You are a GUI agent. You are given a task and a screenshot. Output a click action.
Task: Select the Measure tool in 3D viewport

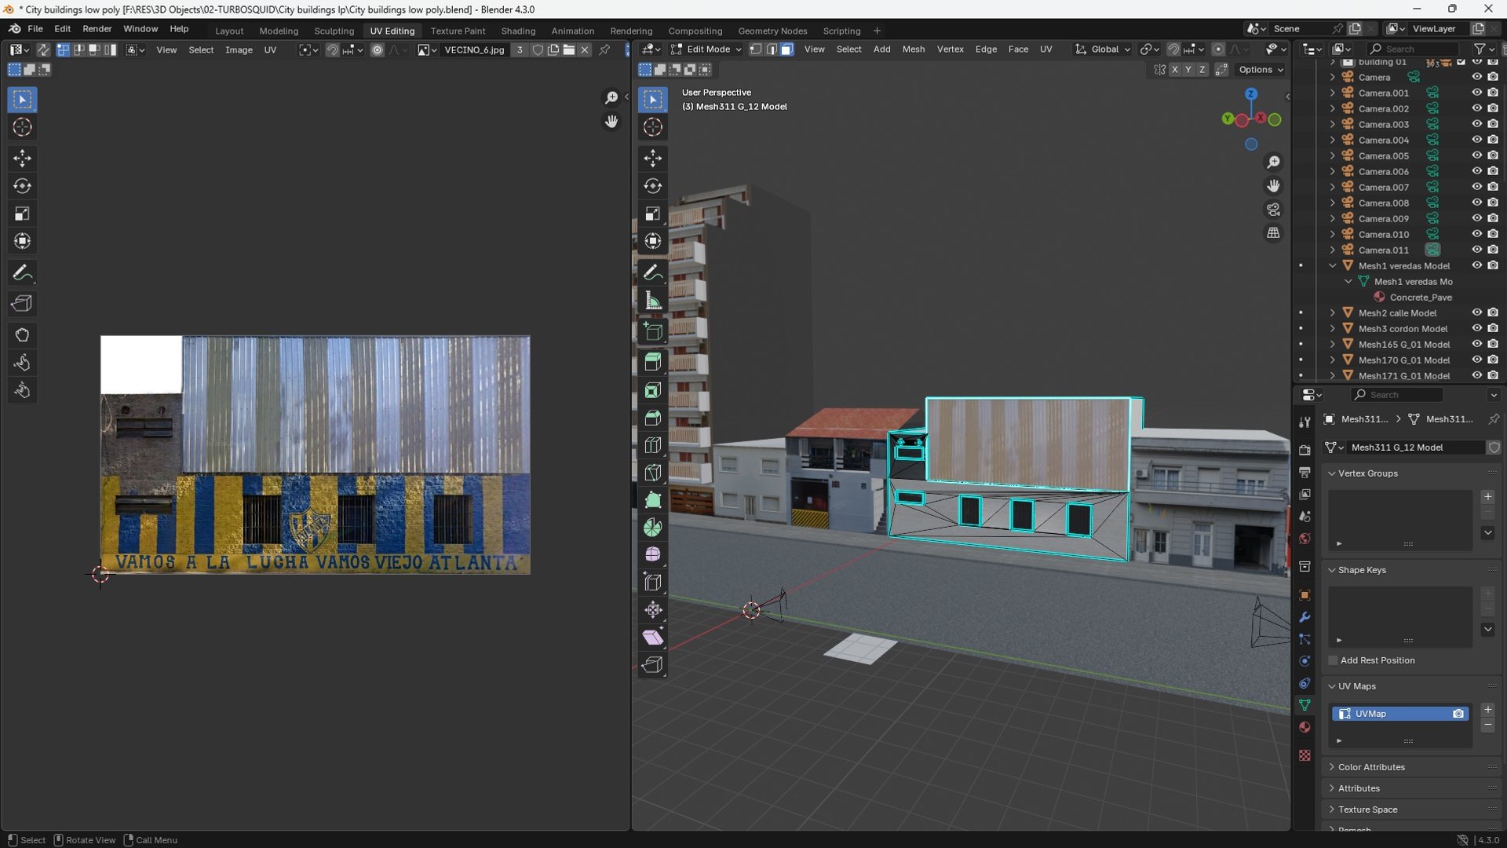[x=652, y=301]
